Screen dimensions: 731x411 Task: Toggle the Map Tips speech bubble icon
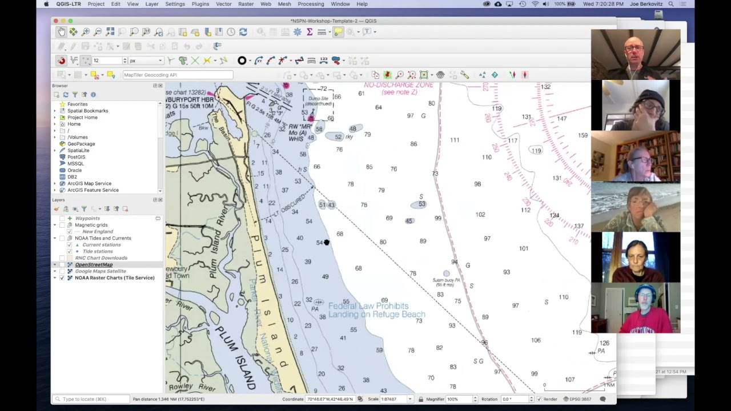(339, 32)
